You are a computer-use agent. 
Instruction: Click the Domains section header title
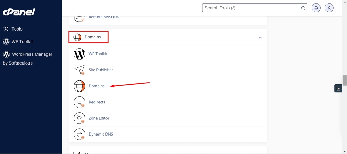(93, 37)
